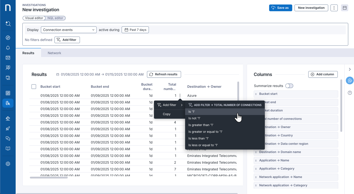This screenshot has width=354, height=194.
Task: Select the compass explore icon in the sidebar
Action: pos(8,38)
